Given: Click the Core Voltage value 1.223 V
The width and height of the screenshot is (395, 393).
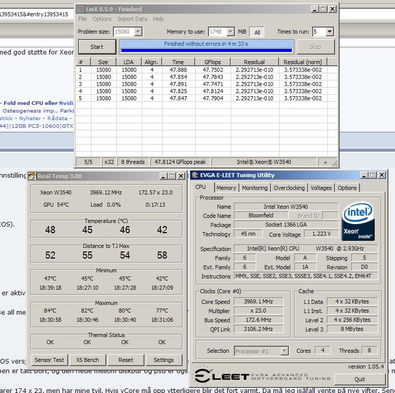Looking at the screenshot, I should (x=321, y=234).
